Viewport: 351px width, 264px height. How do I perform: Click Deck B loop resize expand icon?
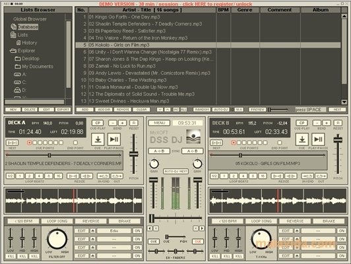(291, 176)
